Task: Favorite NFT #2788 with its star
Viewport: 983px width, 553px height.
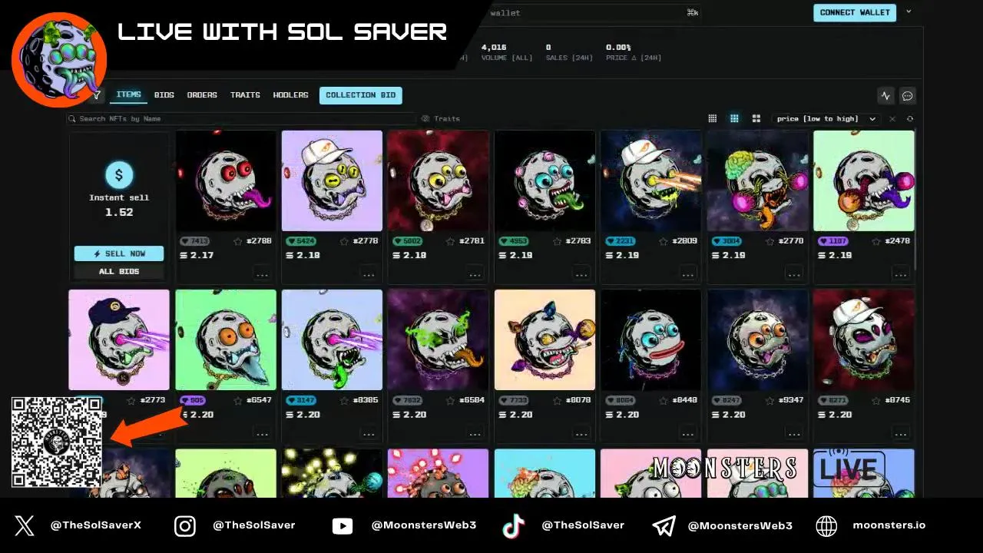Action: (x=238, y=241)
